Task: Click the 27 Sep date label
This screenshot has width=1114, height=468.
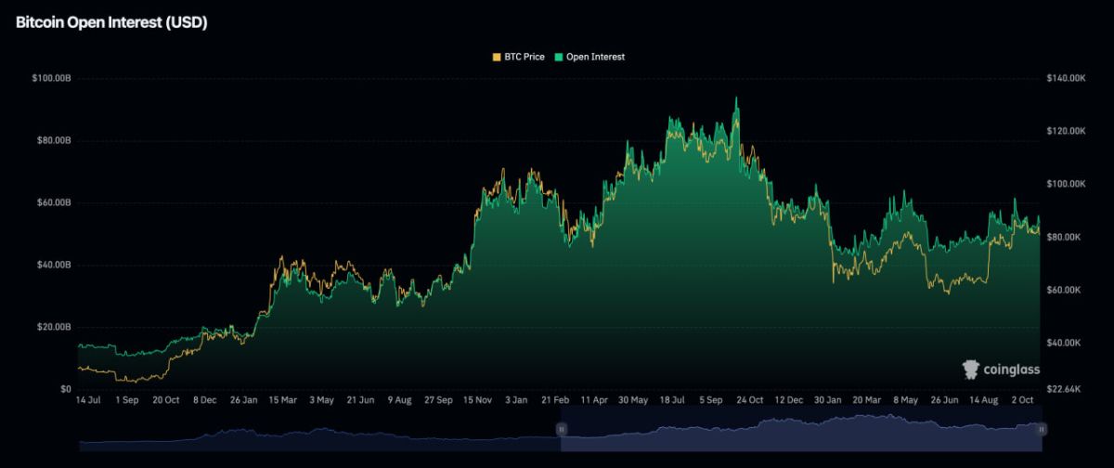Action: pos(437,399)
